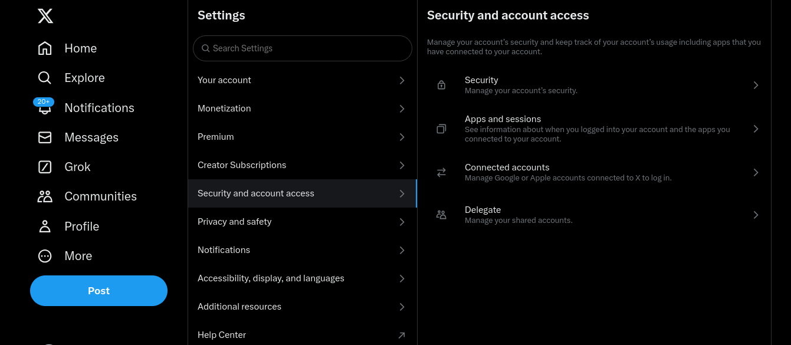The width and height of the screenshot is (791, 345).
Task: Expand Monetization settings chevron
Action: pyautogui.click(x=402, y=109)
